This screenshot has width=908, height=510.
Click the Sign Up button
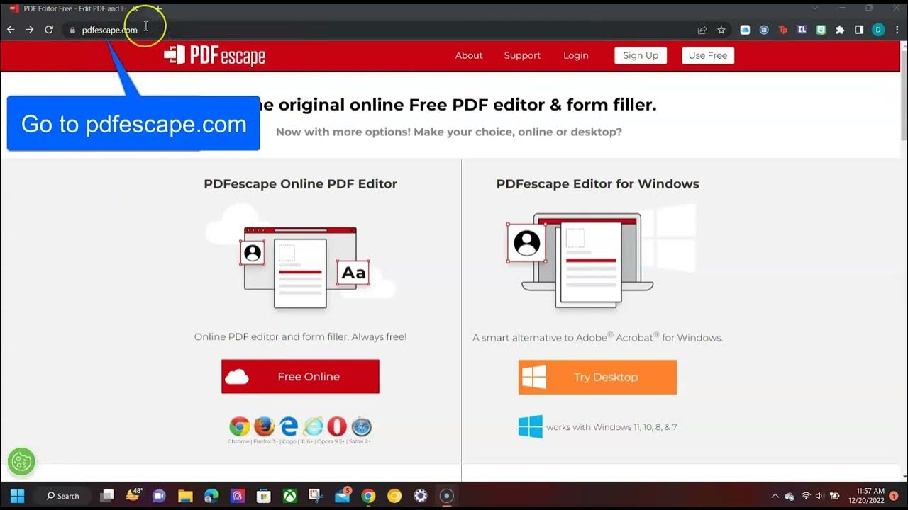pos(641,56)
